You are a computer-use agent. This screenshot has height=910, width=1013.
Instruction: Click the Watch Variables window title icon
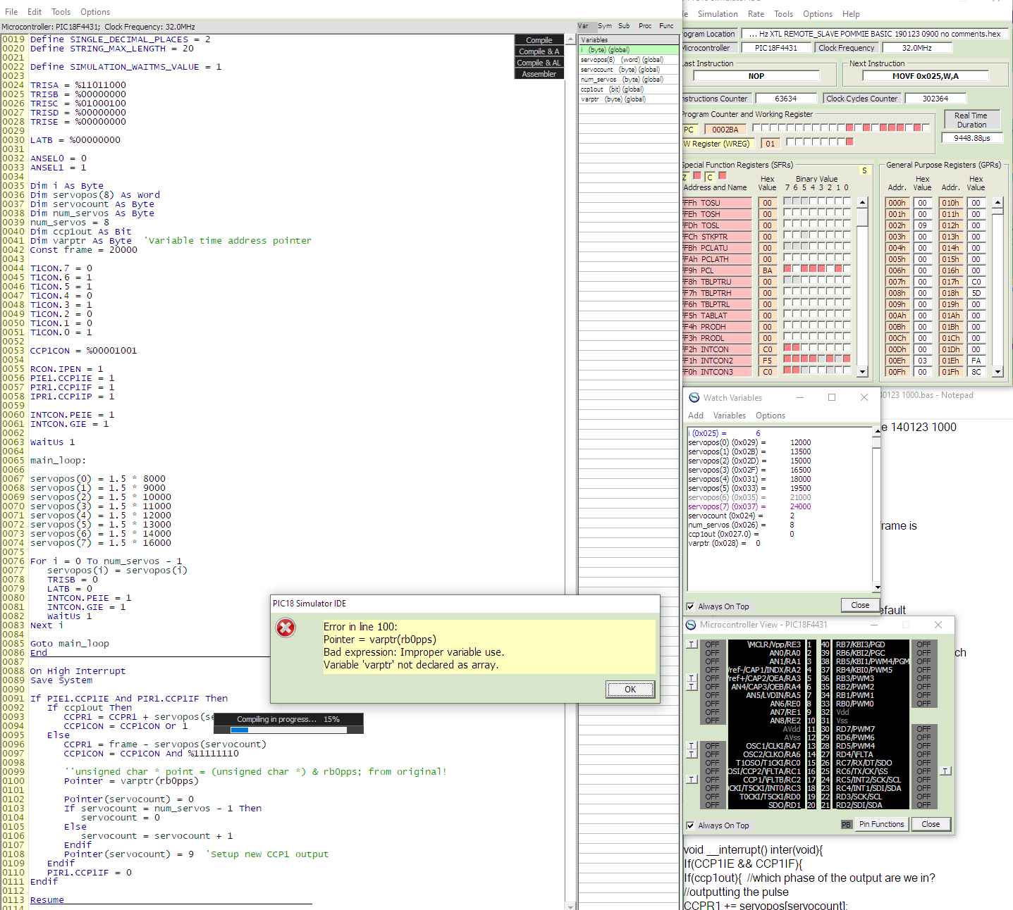(x=694, y=398)
